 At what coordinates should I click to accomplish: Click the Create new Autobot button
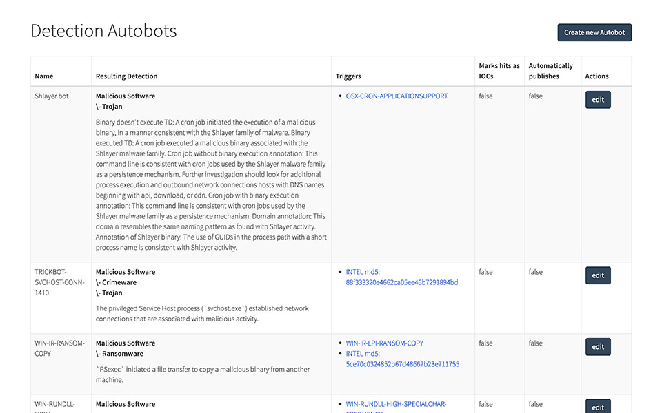point(594,32)
